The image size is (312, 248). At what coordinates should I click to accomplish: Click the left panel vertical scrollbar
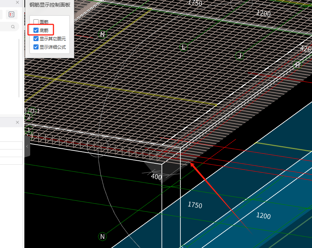[19, 68]
